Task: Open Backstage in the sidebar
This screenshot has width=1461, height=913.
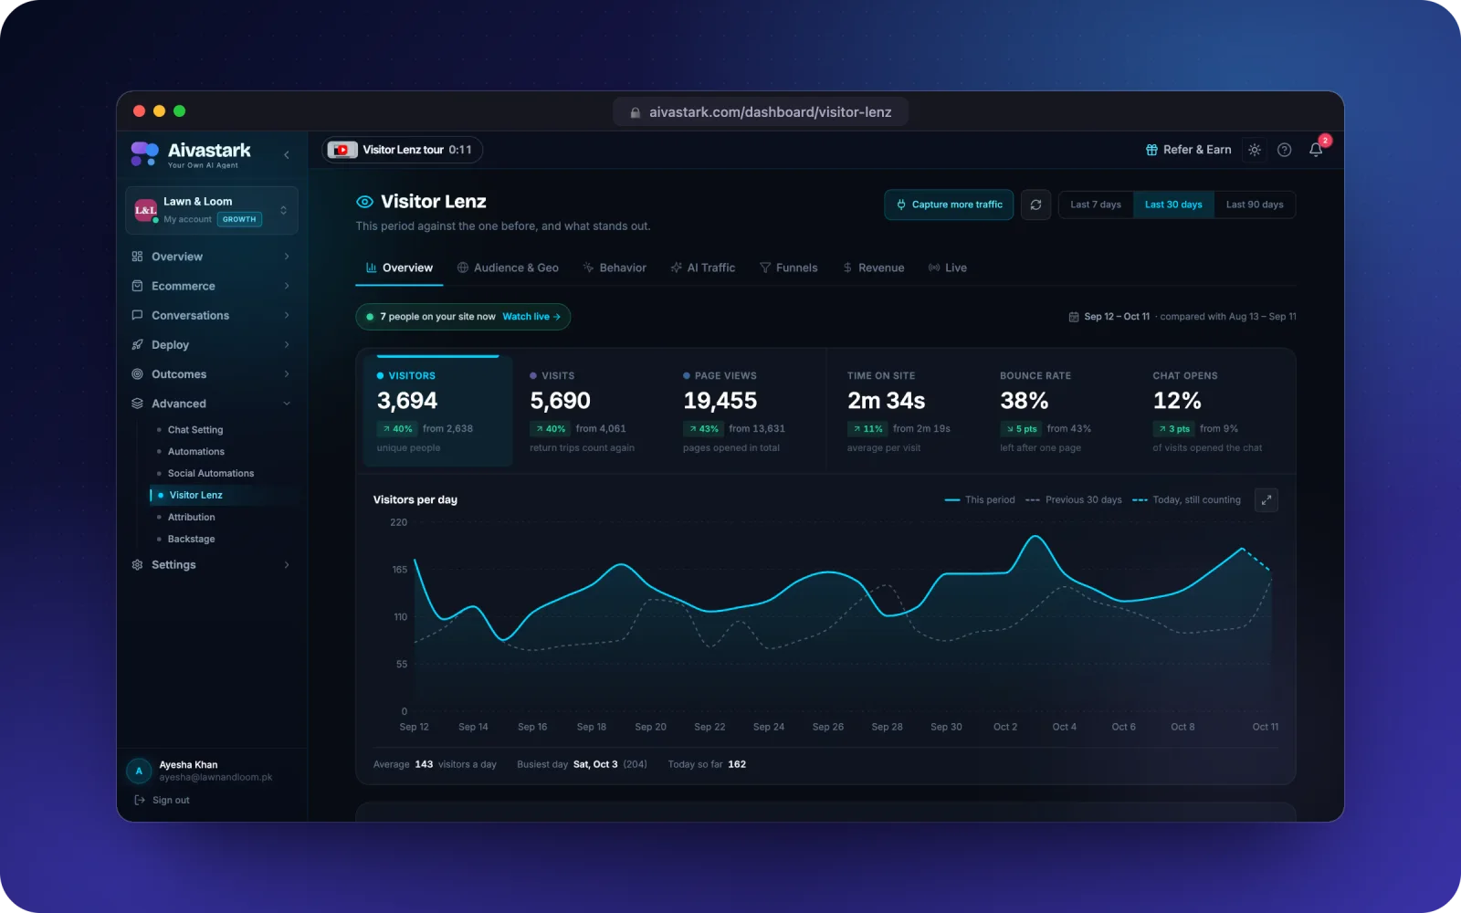Action: (191, 539)
